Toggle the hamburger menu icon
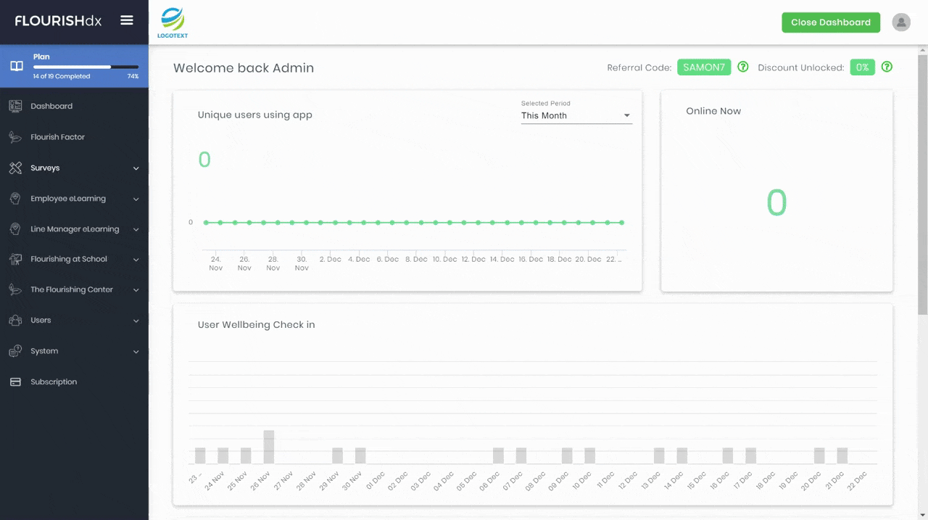This screenshot has height=520, width=928. pyautogui.click(x=127, y=20)
